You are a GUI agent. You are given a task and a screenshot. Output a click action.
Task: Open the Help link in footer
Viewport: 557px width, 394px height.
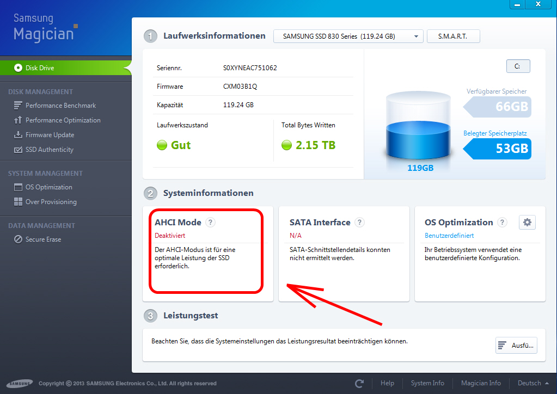[387, 383]
